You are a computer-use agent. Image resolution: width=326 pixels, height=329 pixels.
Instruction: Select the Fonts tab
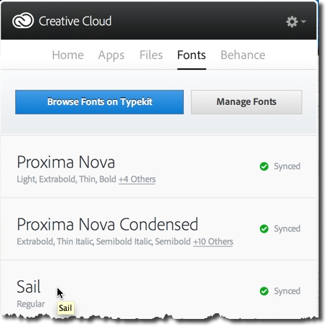point(192,55)
